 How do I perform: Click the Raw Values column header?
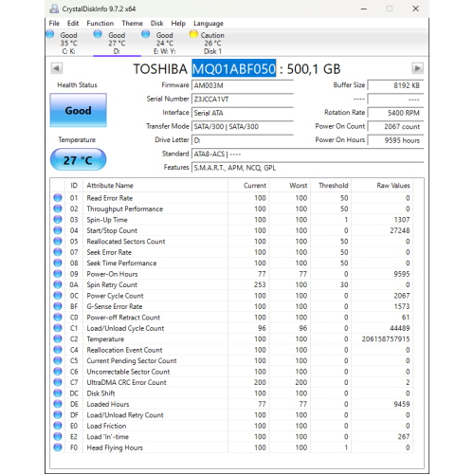pos(392,186)
